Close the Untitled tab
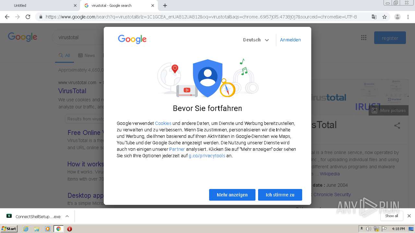415x233 pixels. [75, 6]
